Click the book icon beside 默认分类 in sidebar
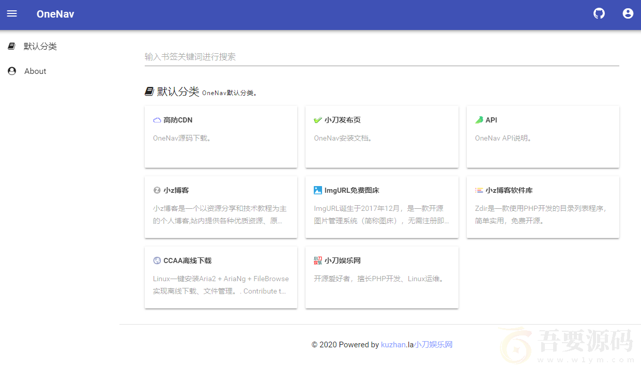641x368 pixels. point(11,46)
